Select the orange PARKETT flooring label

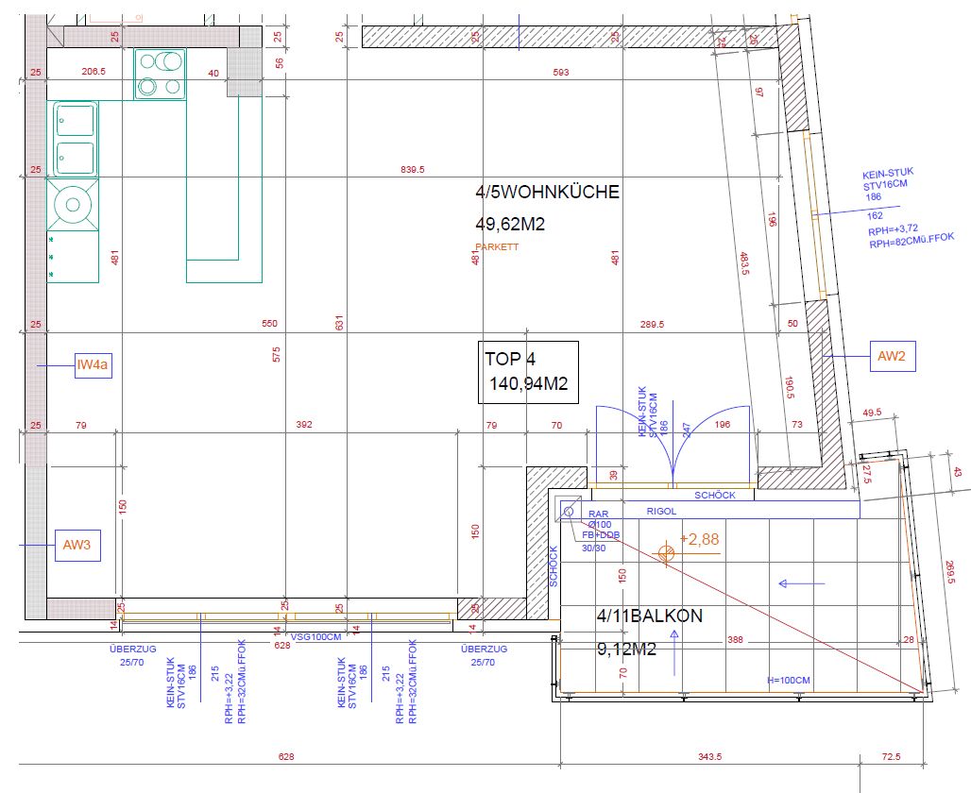(x=497, y=246)
